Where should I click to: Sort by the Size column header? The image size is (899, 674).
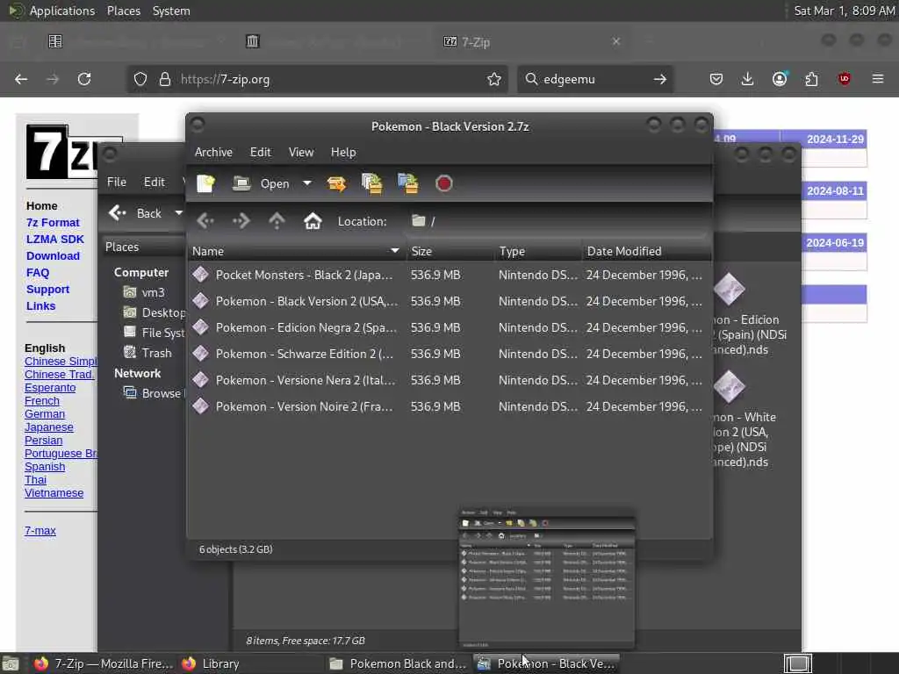click(x=450, y=251)
